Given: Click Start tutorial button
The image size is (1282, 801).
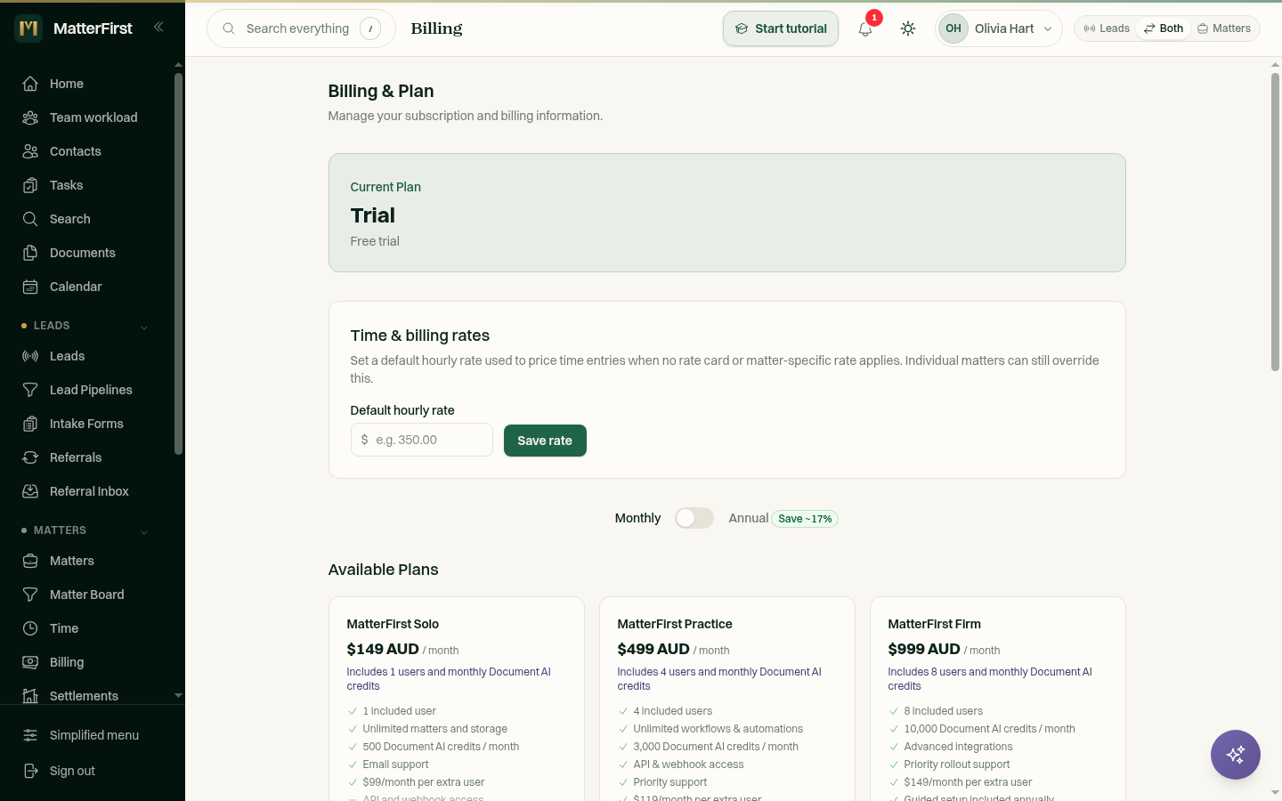Looking at the screenshot, I should (781, 28).
